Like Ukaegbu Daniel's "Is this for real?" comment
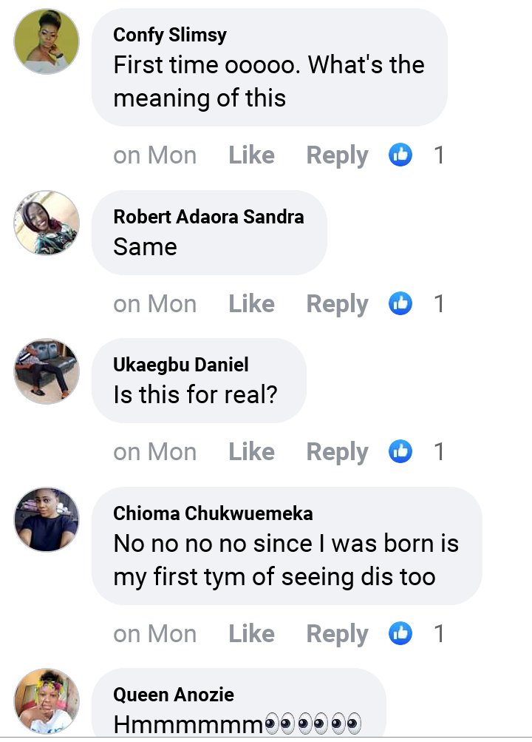532x742 pixels. tap(251, 451)
